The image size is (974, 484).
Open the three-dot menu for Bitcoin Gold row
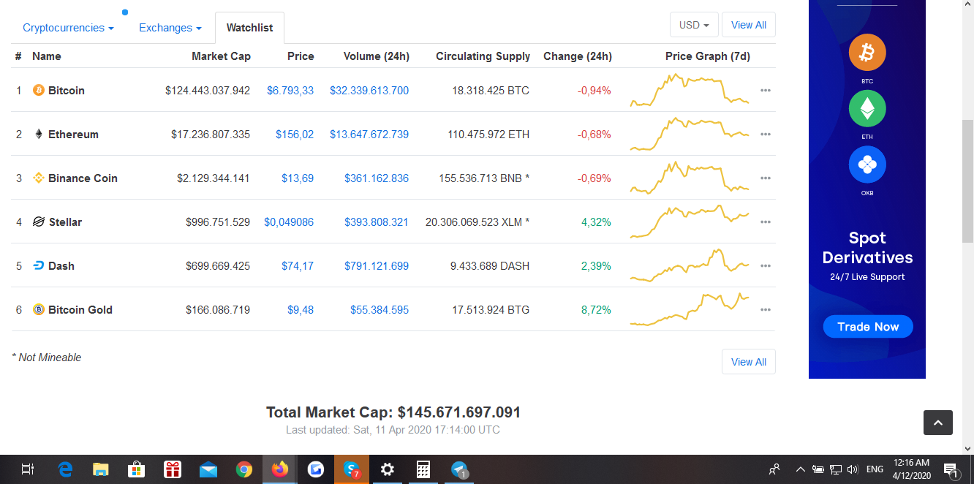(x=766, y=310)
